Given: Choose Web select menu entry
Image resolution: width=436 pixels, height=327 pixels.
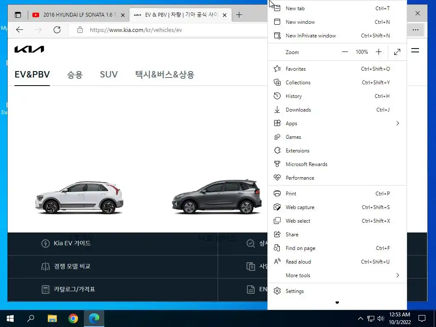Looking at the screenshot, I should [337, 221].
